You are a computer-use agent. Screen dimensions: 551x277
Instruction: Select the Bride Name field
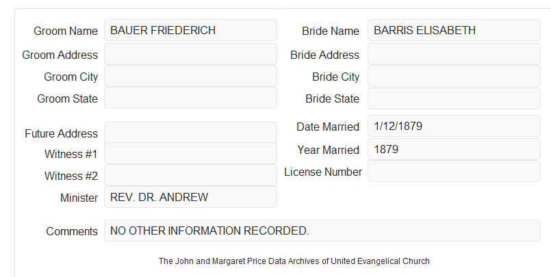click(454, 30)
